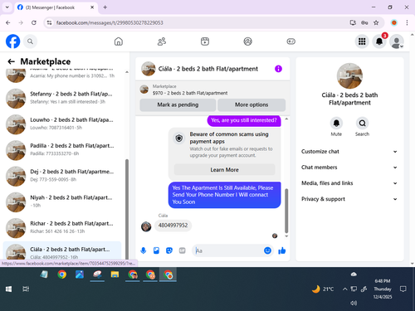Open the taskbar clock and date

pyautogui.click(x=383, y=289)
